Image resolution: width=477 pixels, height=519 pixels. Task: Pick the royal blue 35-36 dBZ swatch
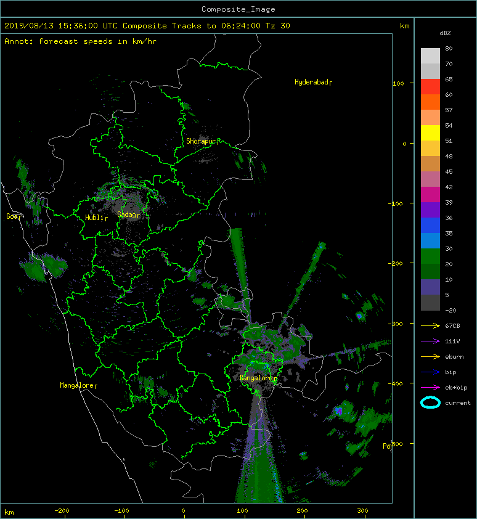(430, 225)
